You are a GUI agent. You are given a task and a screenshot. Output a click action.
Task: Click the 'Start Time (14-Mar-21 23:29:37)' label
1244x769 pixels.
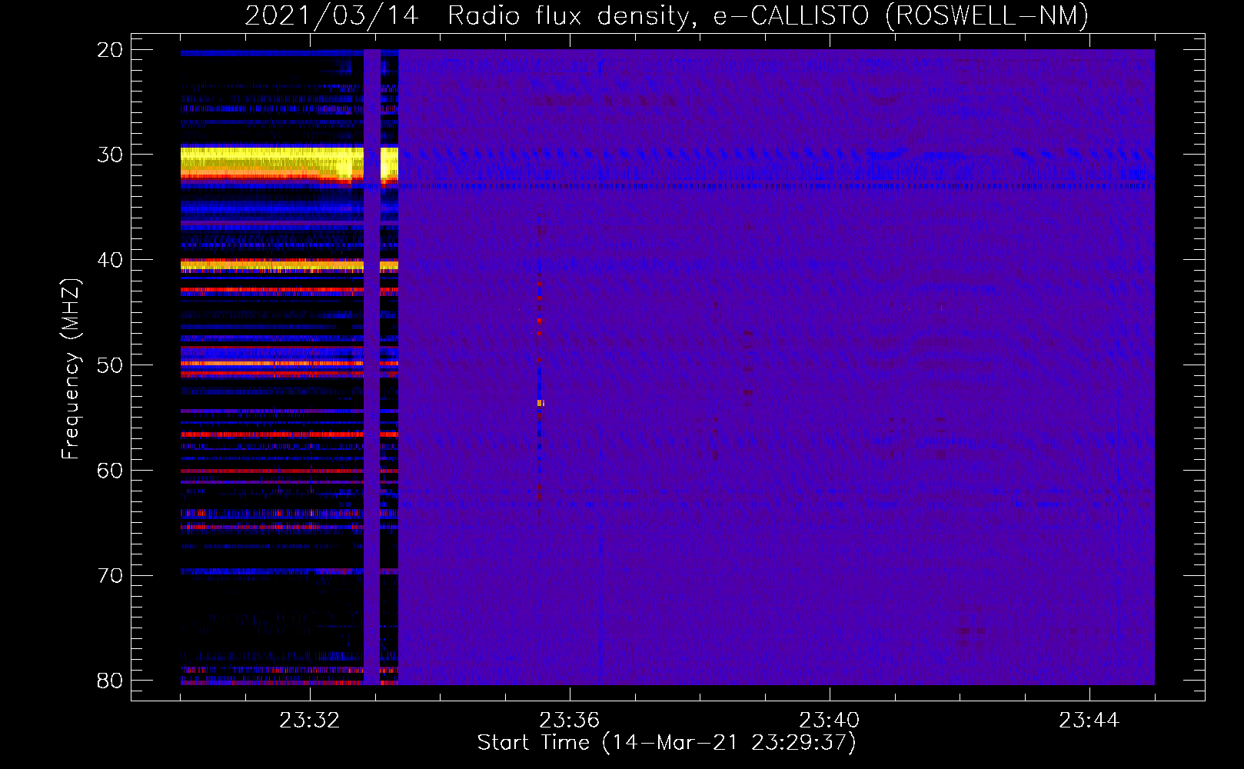[x=667, y=743]
